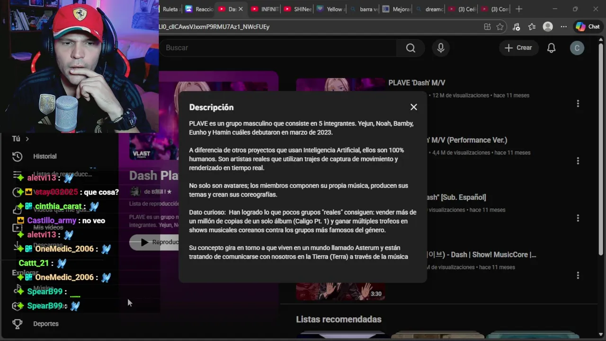Click the 'Descripción' heading

[x=211, y=108]
